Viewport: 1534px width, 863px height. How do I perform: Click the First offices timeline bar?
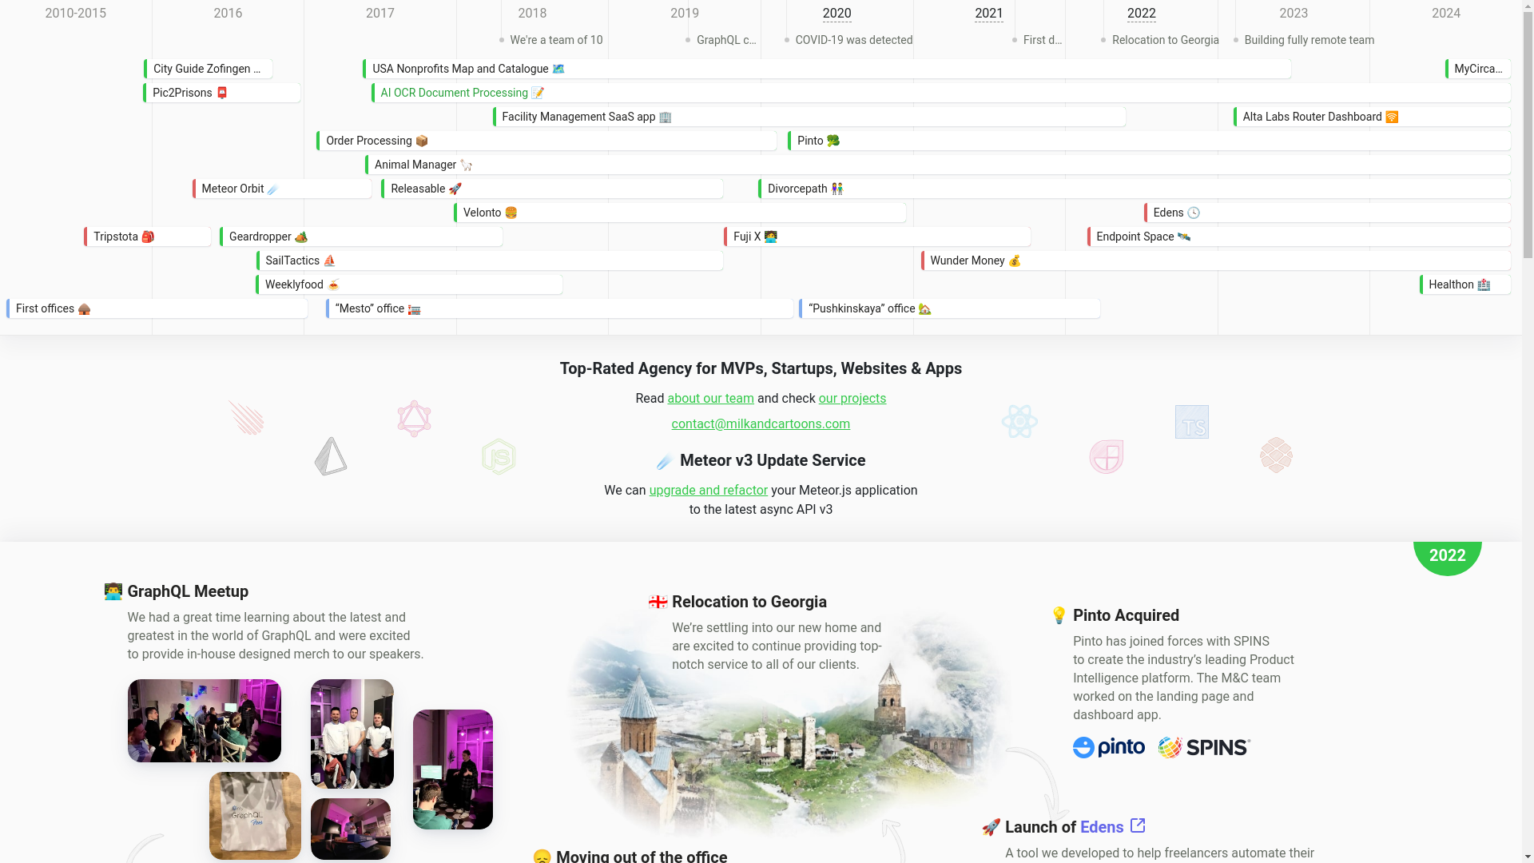[x=157, y=308]
